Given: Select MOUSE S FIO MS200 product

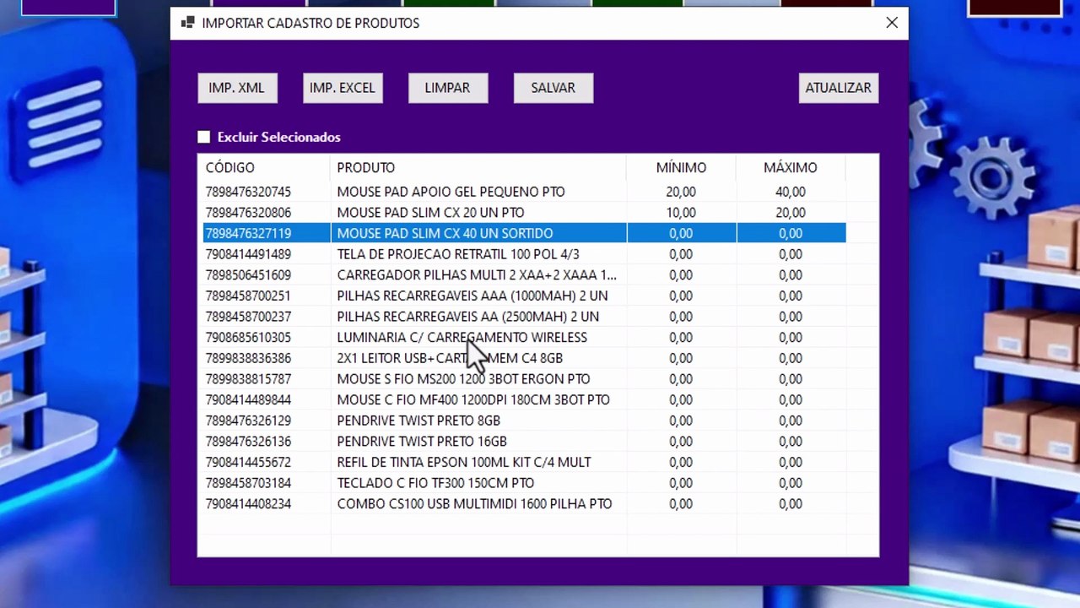Looking at the screenshot, I should tap(463, 379).
